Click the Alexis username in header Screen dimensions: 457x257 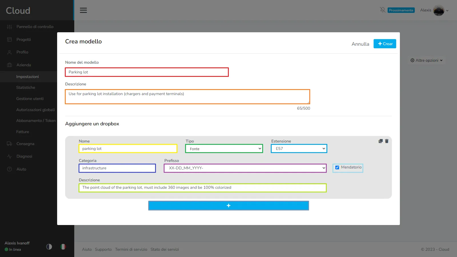point(426,10)
